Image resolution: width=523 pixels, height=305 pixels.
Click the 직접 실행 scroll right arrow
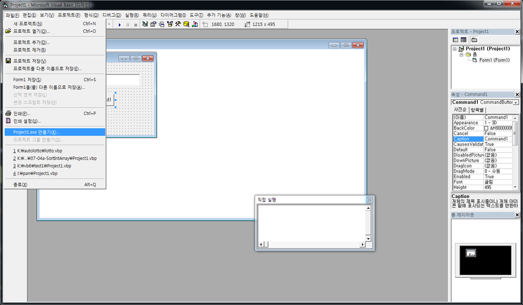coord(362,245)
